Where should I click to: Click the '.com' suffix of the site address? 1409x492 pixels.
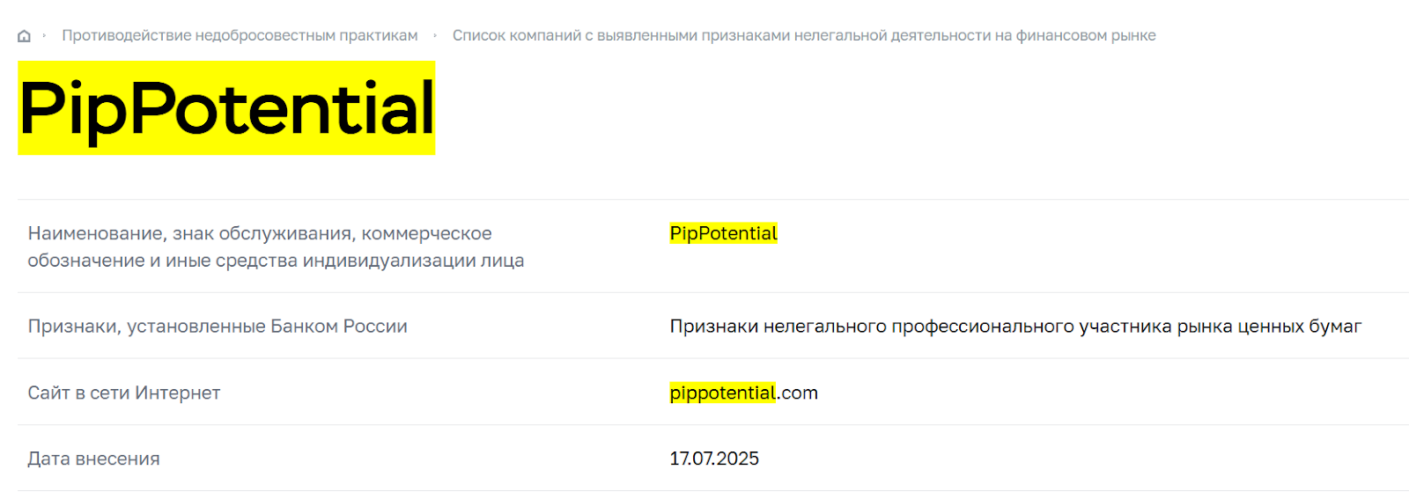pos(798,393)
